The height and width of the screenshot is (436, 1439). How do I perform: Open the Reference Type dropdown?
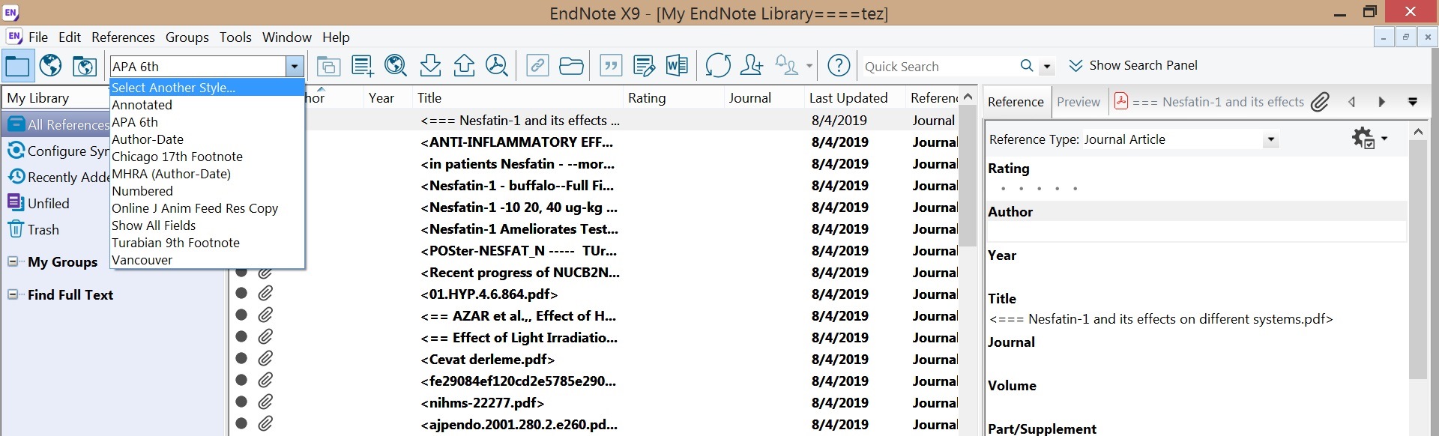1270,139
